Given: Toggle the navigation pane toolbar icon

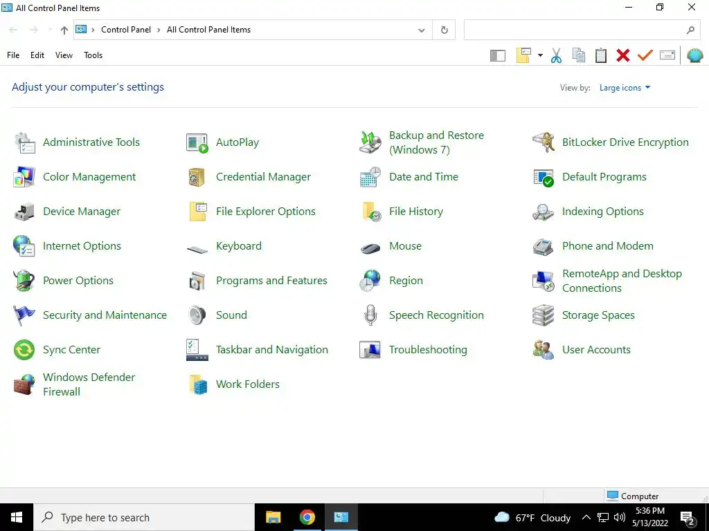Looking at the screenshot, I should point(498,55).
